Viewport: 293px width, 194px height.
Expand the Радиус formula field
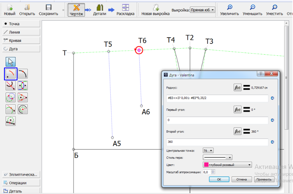[272, 98]
